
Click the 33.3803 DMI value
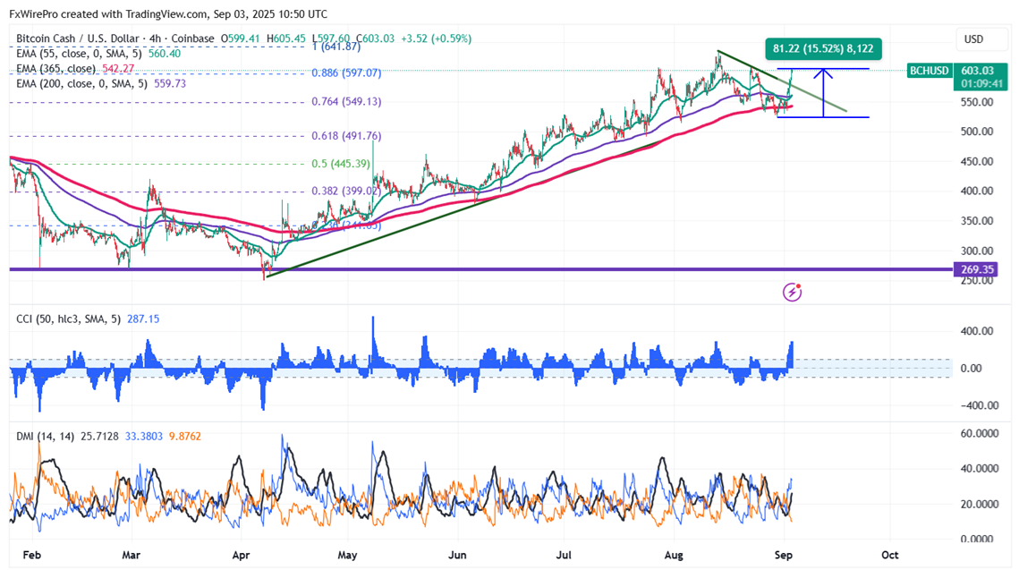pyautogui.click(x=143, y=437)
